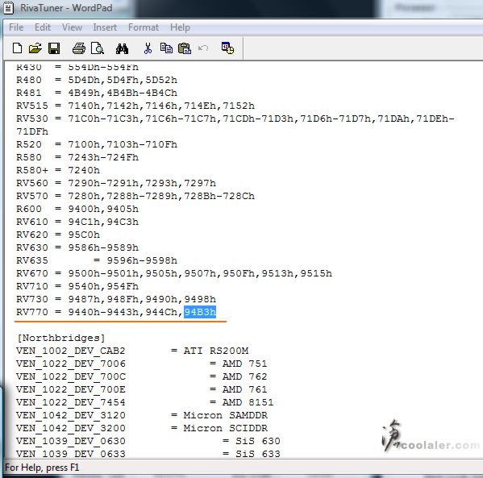Click the RV515 line label
Screen dimensions: 483x478
click(32, 106)
